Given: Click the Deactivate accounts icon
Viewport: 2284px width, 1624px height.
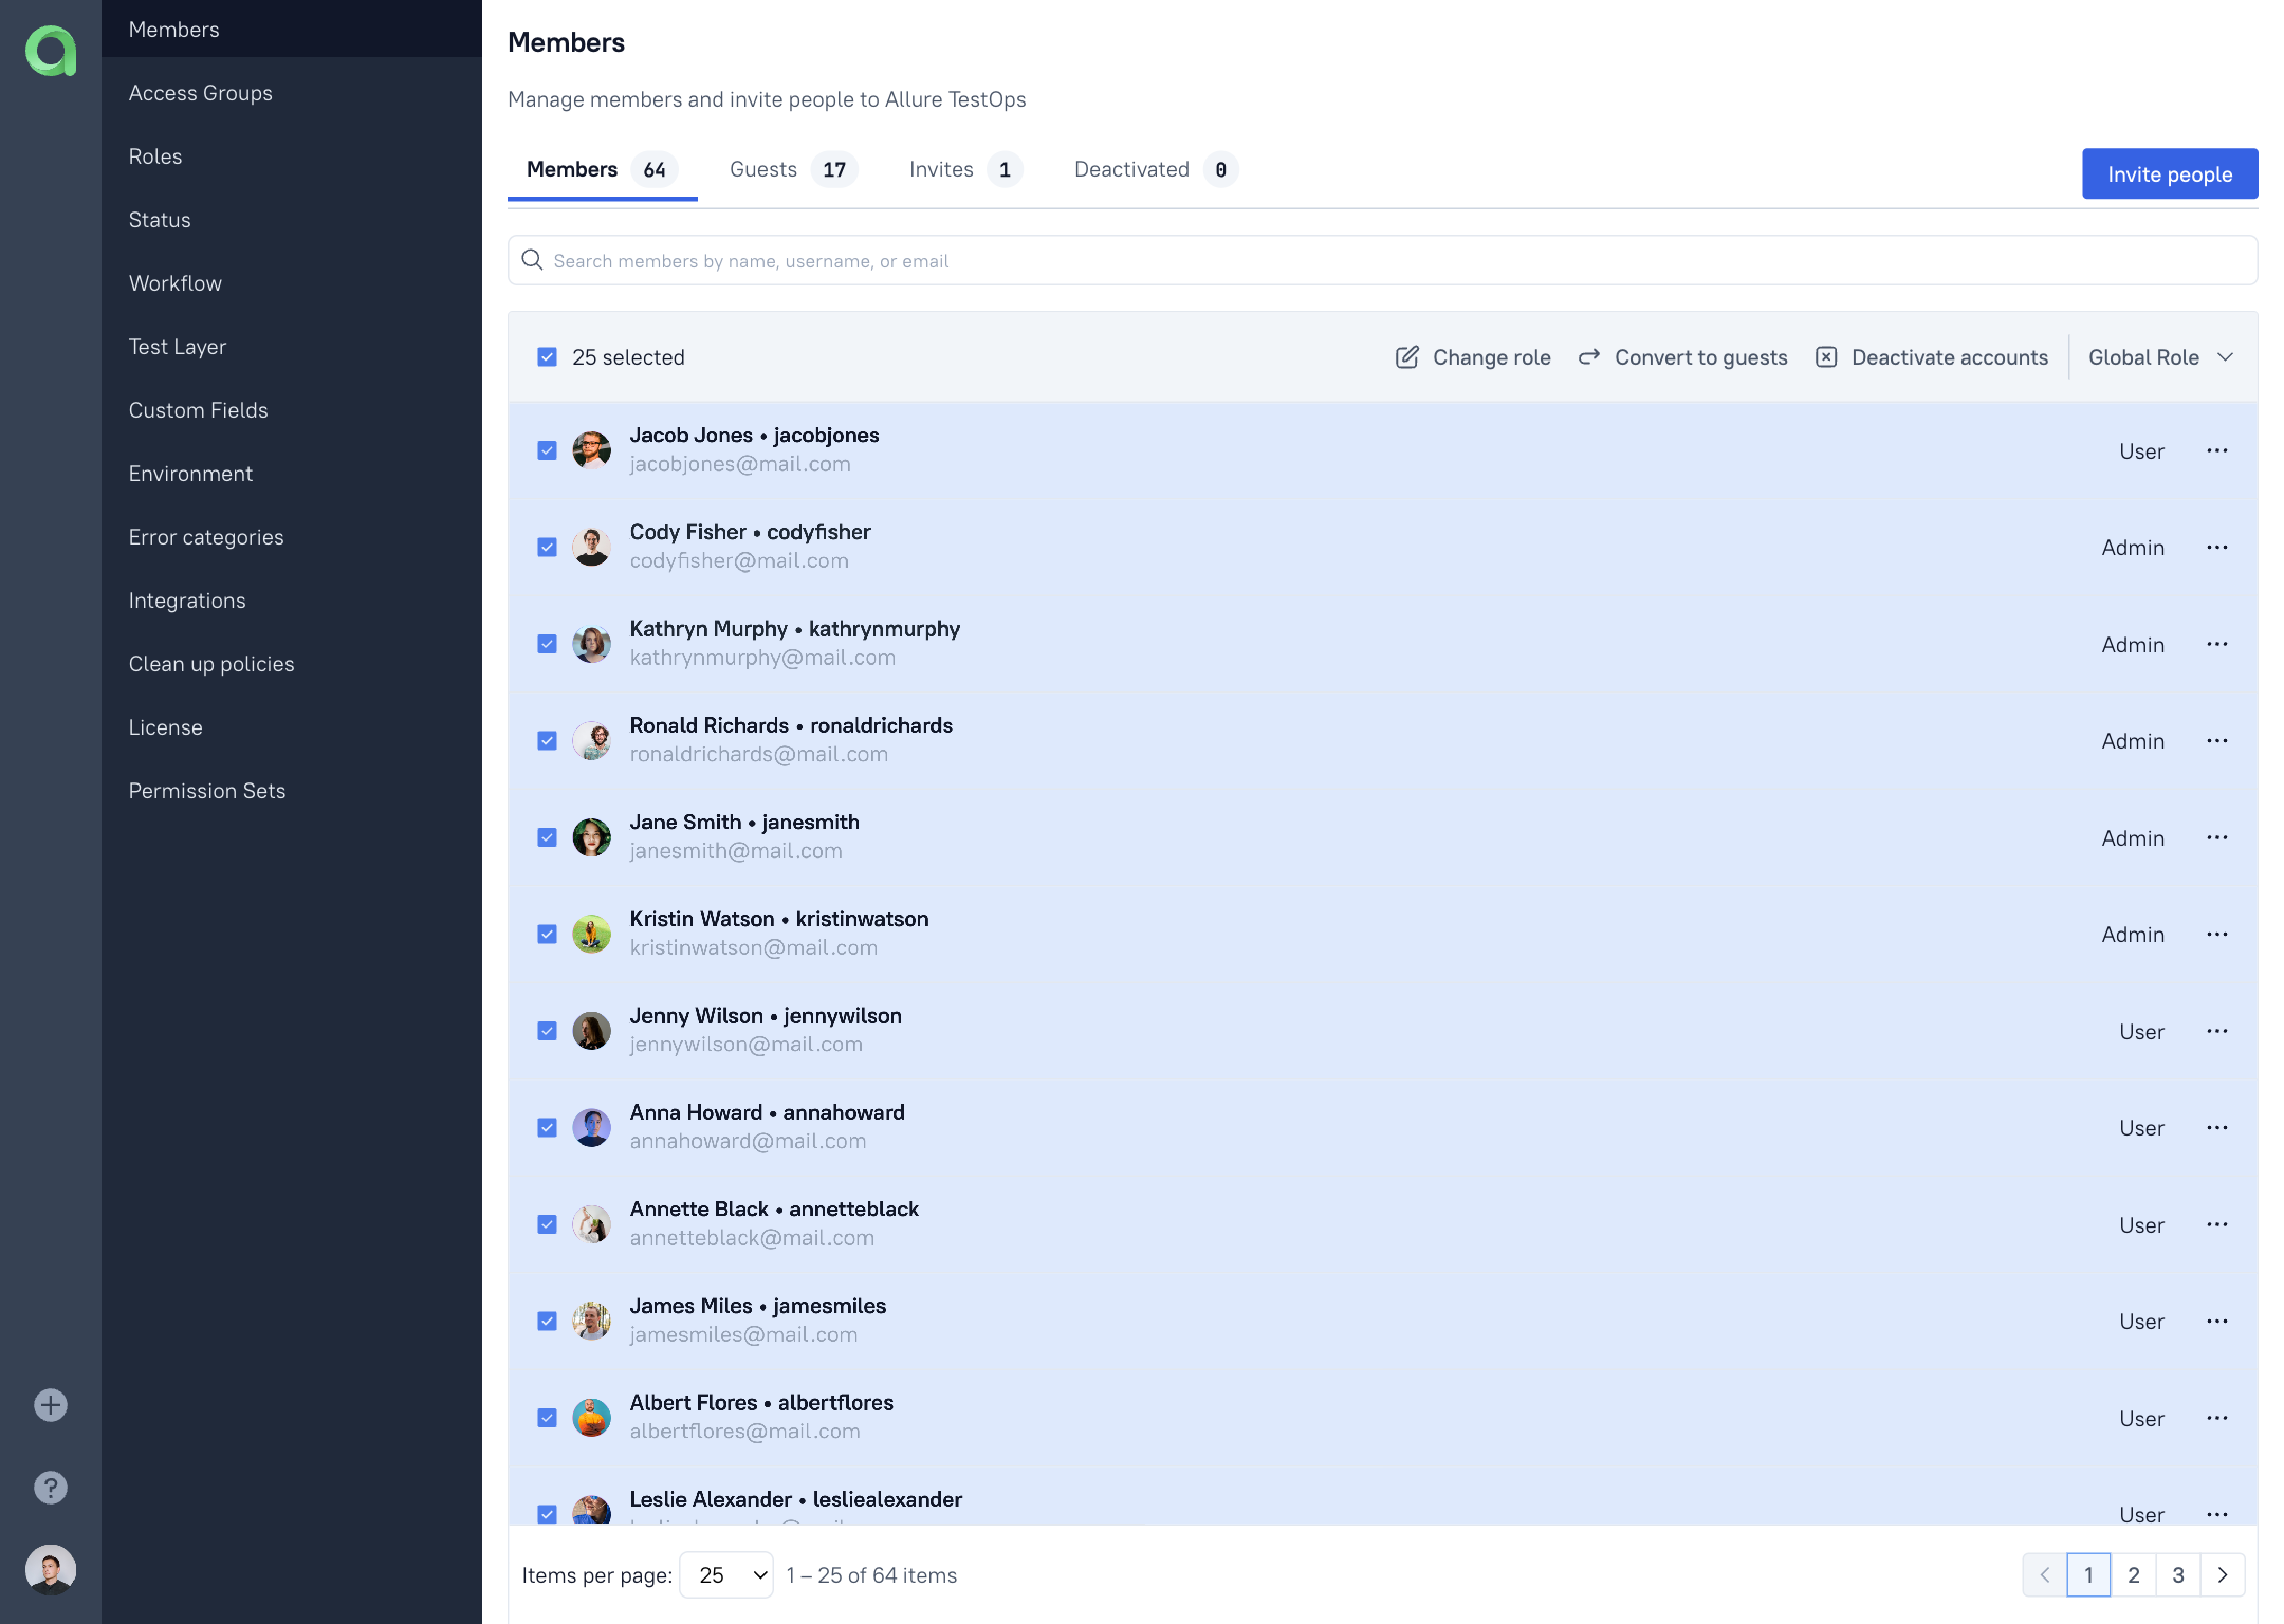Looking at the screenshot, I should pos(1827,357).
